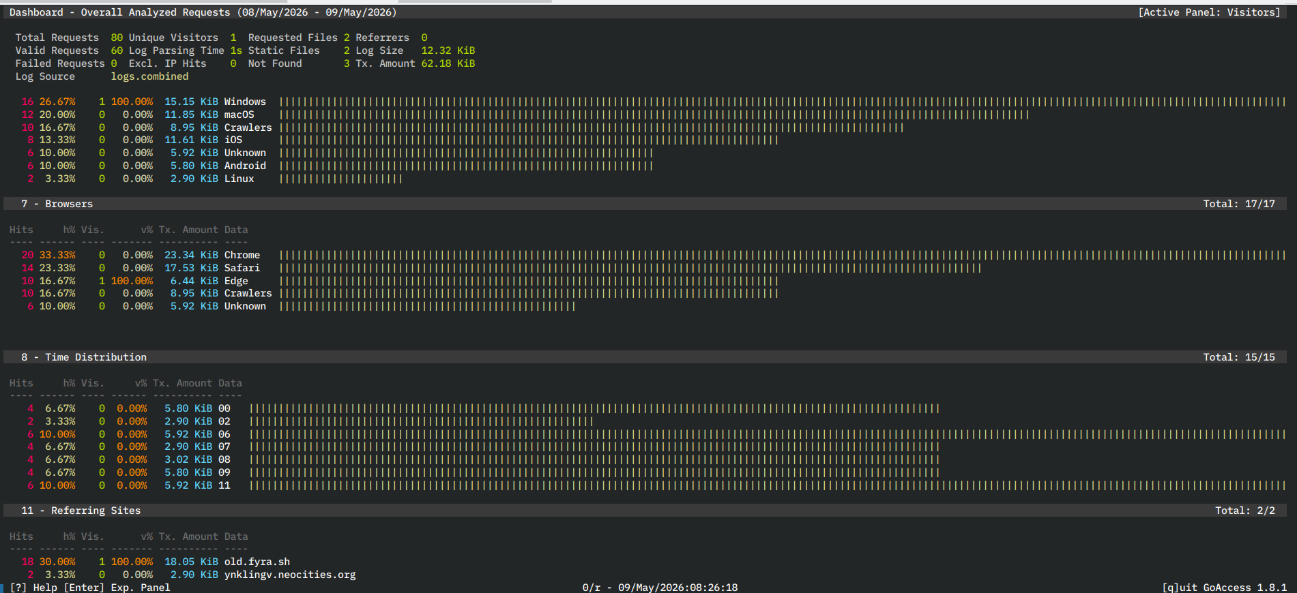
Task: Click the '17.53 KiB' value in the Safari row
Action: coord(192,268)
